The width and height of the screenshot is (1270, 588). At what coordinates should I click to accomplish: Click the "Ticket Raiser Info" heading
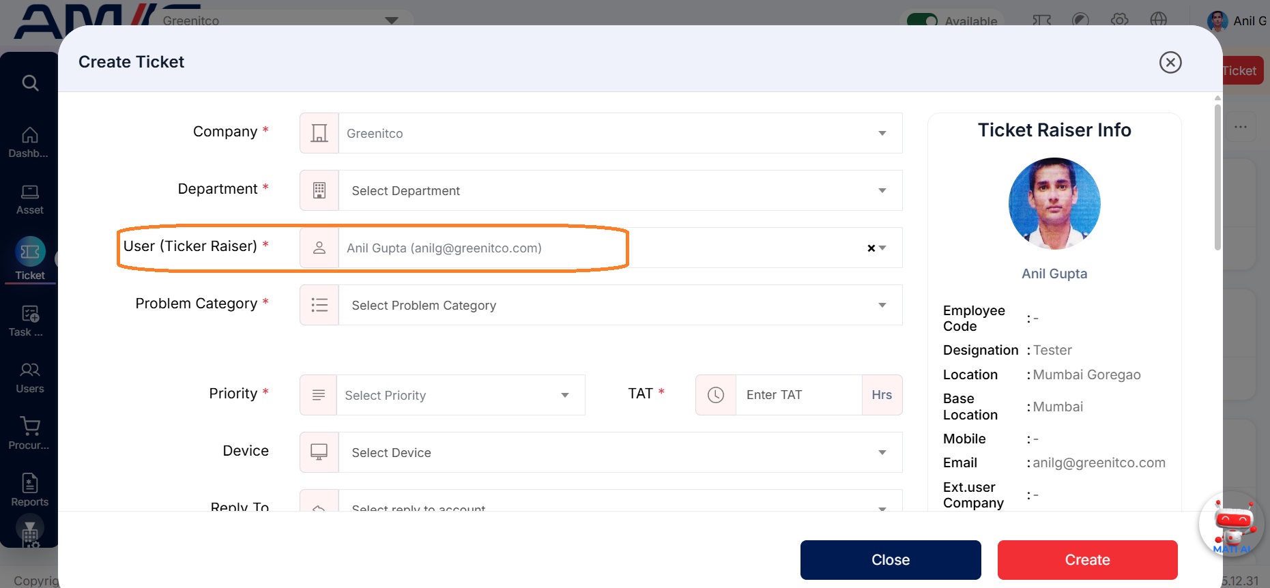pyautogui.click(x=1054, y=130)
